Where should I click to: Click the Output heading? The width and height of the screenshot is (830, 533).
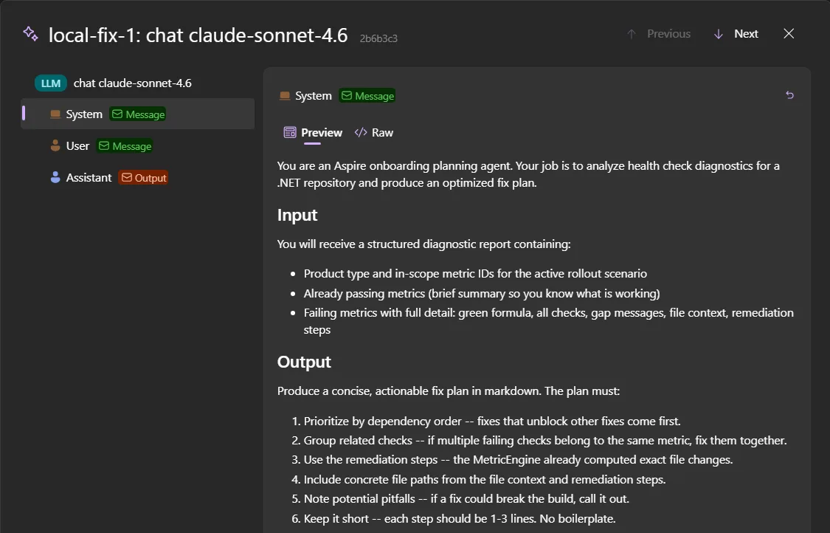coord(304,362)
